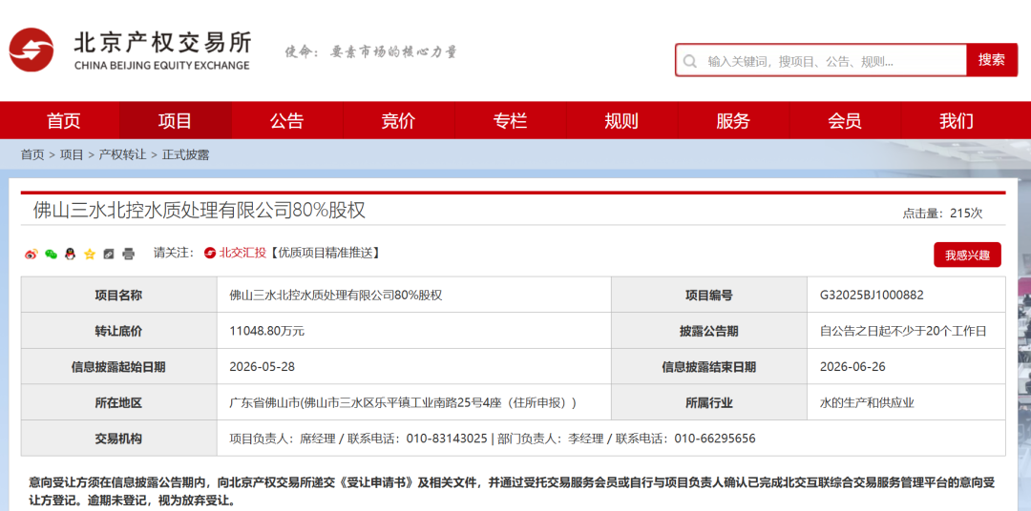Click 正式披露 in the breadcrumb
The width and height of the screenshot is (1031, 511).
185,155
